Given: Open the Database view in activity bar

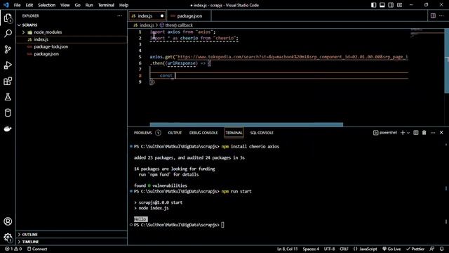Looking at the screenshot, I should click(8, 112).
